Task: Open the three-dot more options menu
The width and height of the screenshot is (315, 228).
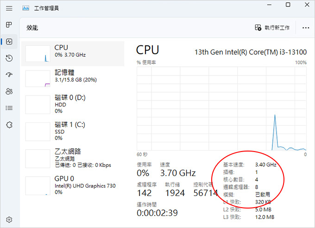Action: (306, 28)
